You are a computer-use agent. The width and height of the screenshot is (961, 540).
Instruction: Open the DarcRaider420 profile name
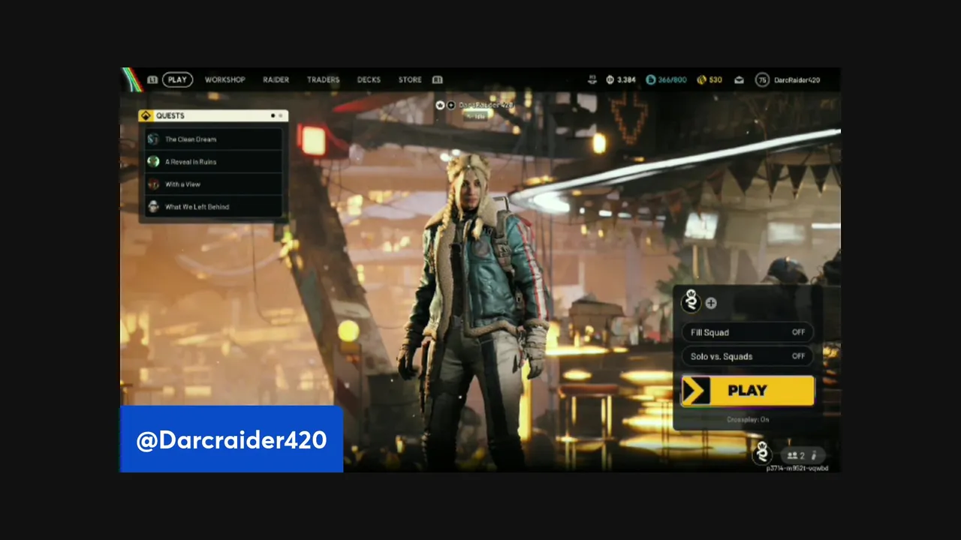(x=797, y=79)
